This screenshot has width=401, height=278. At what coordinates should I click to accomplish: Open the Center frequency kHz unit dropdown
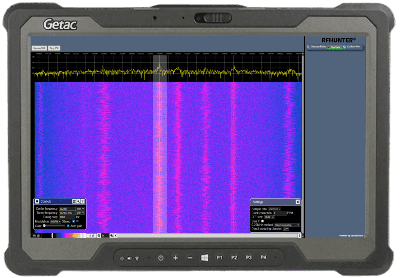80,208
